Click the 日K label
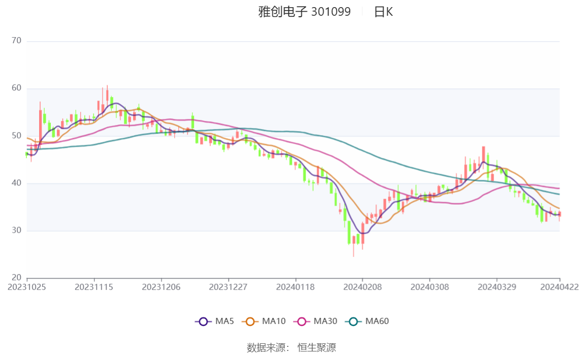 pos(383,12)
